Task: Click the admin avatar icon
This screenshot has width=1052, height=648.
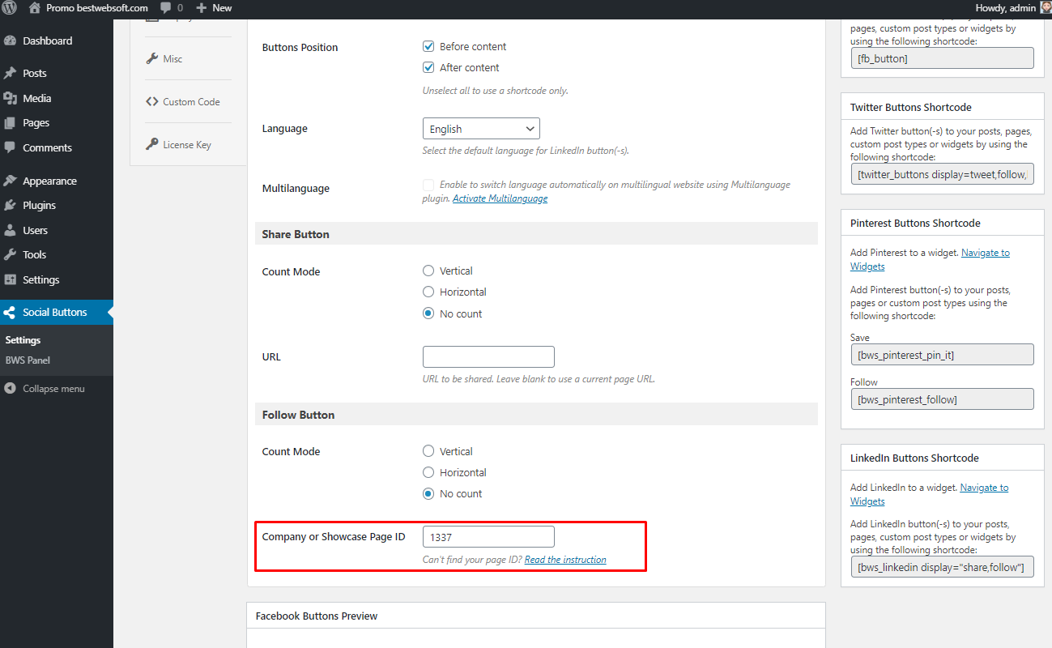Action: point(1046,7)
